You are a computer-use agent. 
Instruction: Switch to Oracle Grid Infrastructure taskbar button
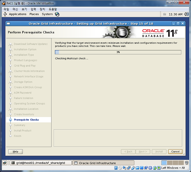point(103,163)
